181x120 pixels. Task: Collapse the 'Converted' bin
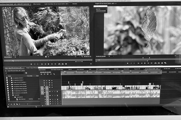pyautogui.click(x=11, y=95)
